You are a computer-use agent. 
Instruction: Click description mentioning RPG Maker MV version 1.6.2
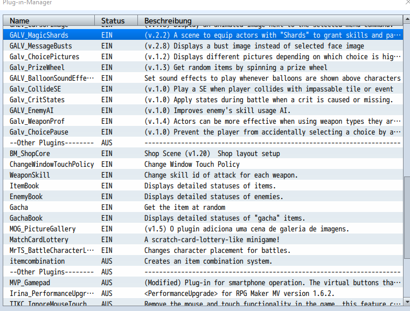[240, 293]
